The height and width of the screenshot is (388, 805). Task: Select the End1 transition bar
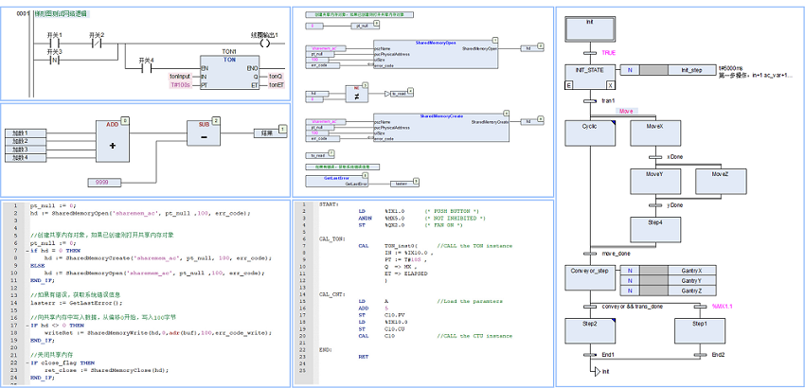(x=589, y=355)
